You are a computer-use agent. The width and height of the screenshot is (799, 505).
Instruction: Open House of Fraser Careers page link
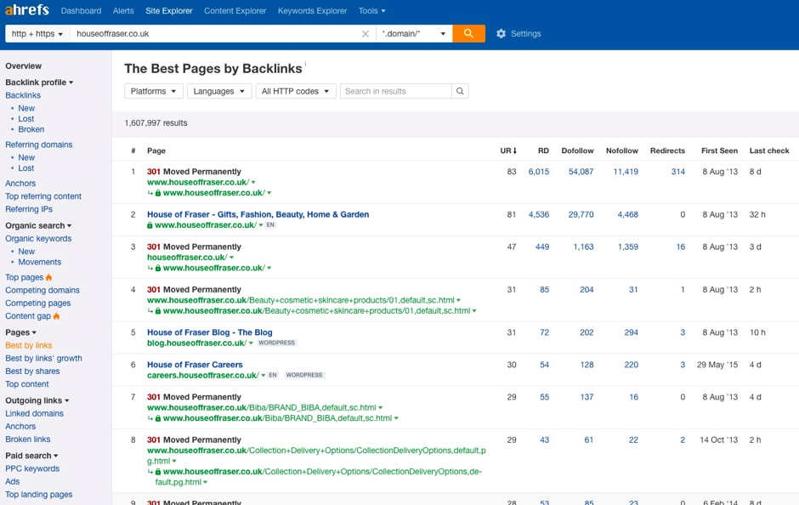pyautogui.click(x=195, y=365)
